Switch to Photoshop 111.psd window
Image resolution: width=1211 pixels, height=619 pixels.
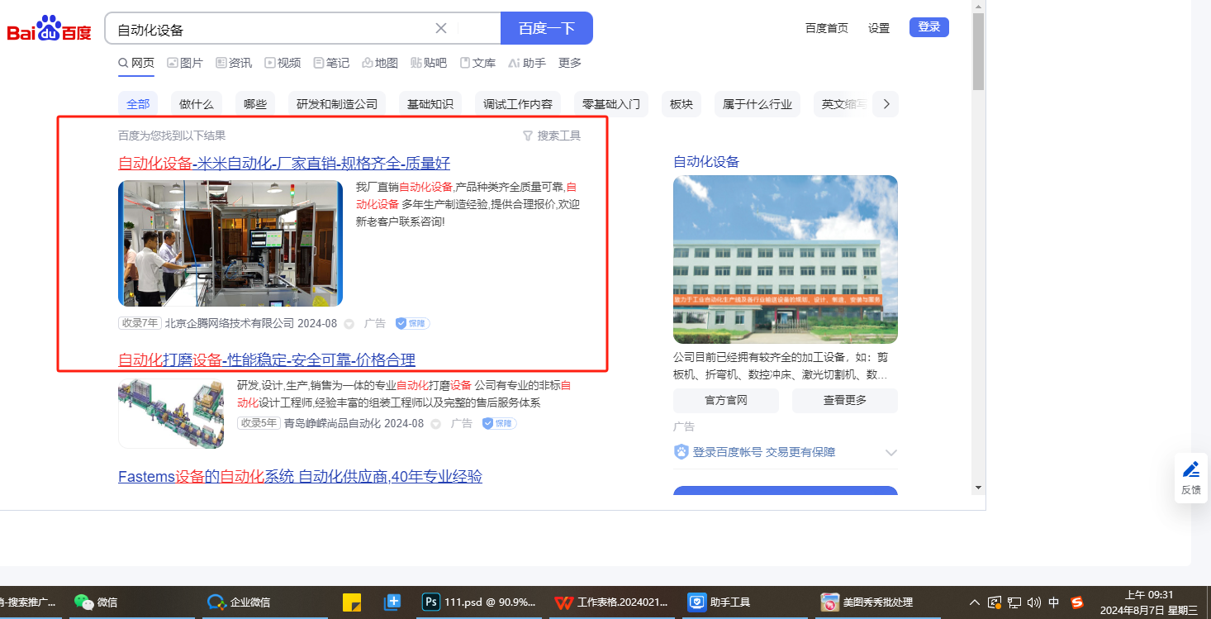pos(479,602)
